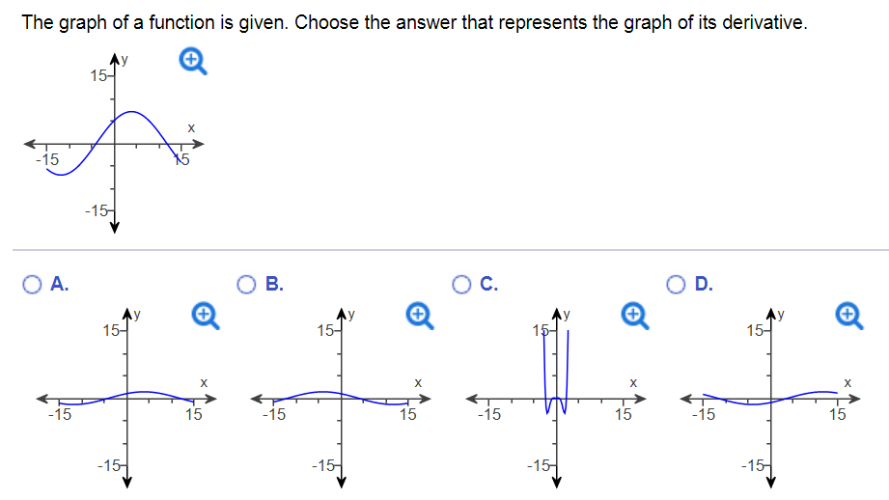Select answer choice C
This screenshot has width=889, height=500.
[x=461, y=284]
